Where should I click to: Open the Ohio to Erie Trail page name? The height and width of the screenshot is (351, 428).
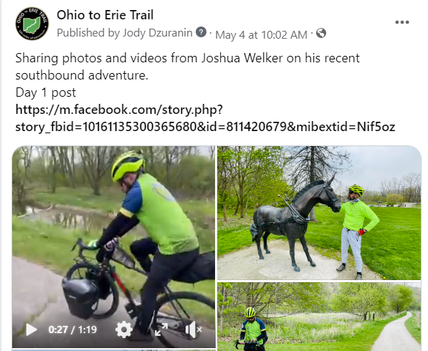point(105,15)
